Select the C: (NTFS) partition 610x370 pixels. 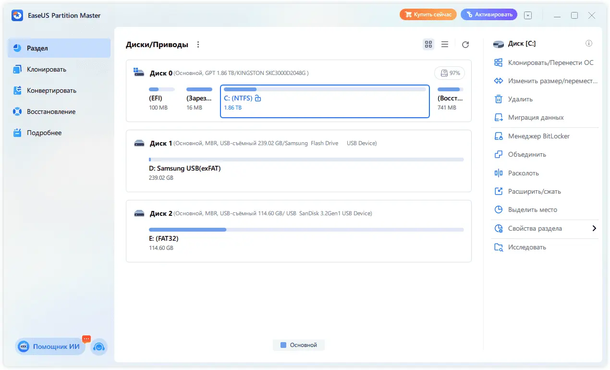click(x=325, y=101)
